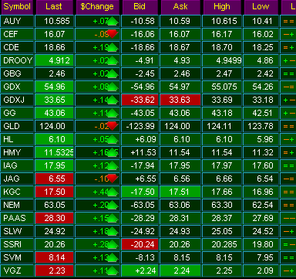296x279 pixels.
Task: Sort by the Bid column header
Action: [x=140, y=7]
